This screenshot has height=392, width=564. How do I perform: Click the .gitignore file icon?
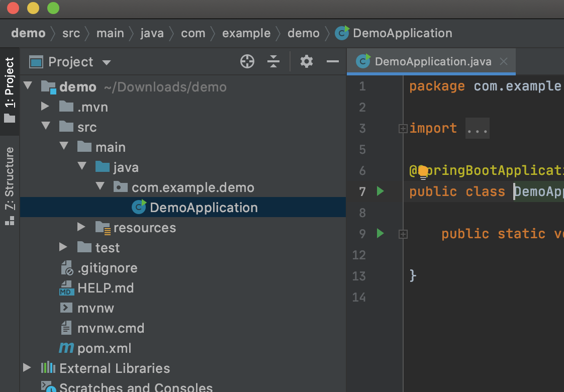(x=66, y=268)
